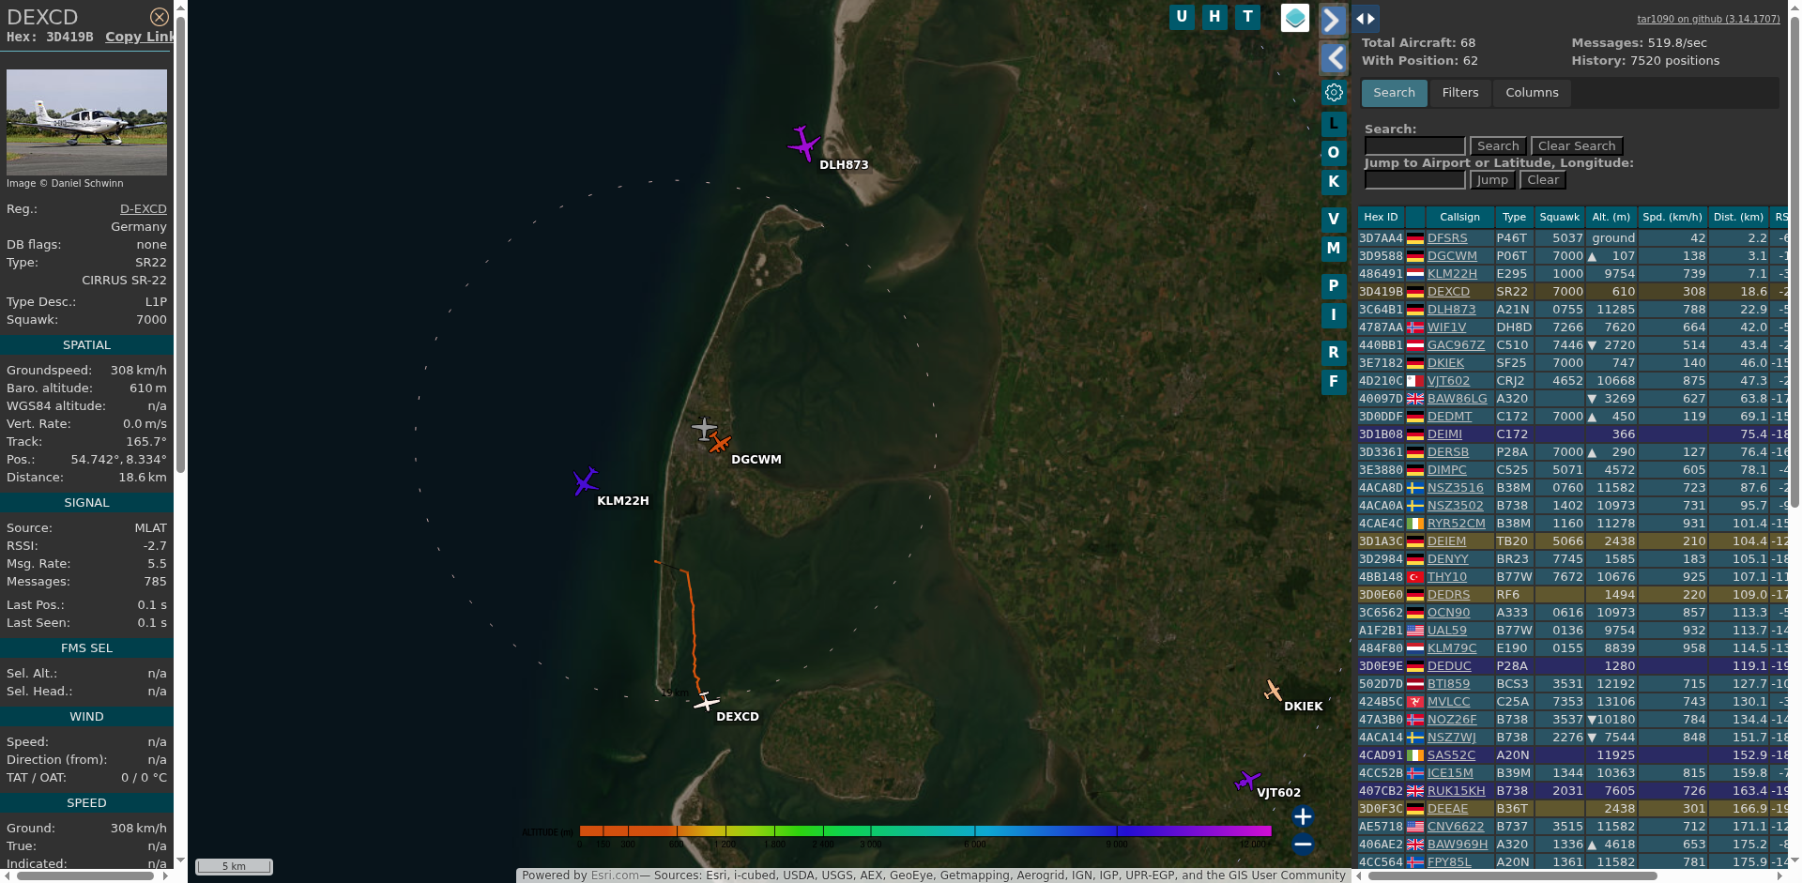The image size is (1802, 883).
Task: Click the Clear Search button
Action: point(1577,146)
